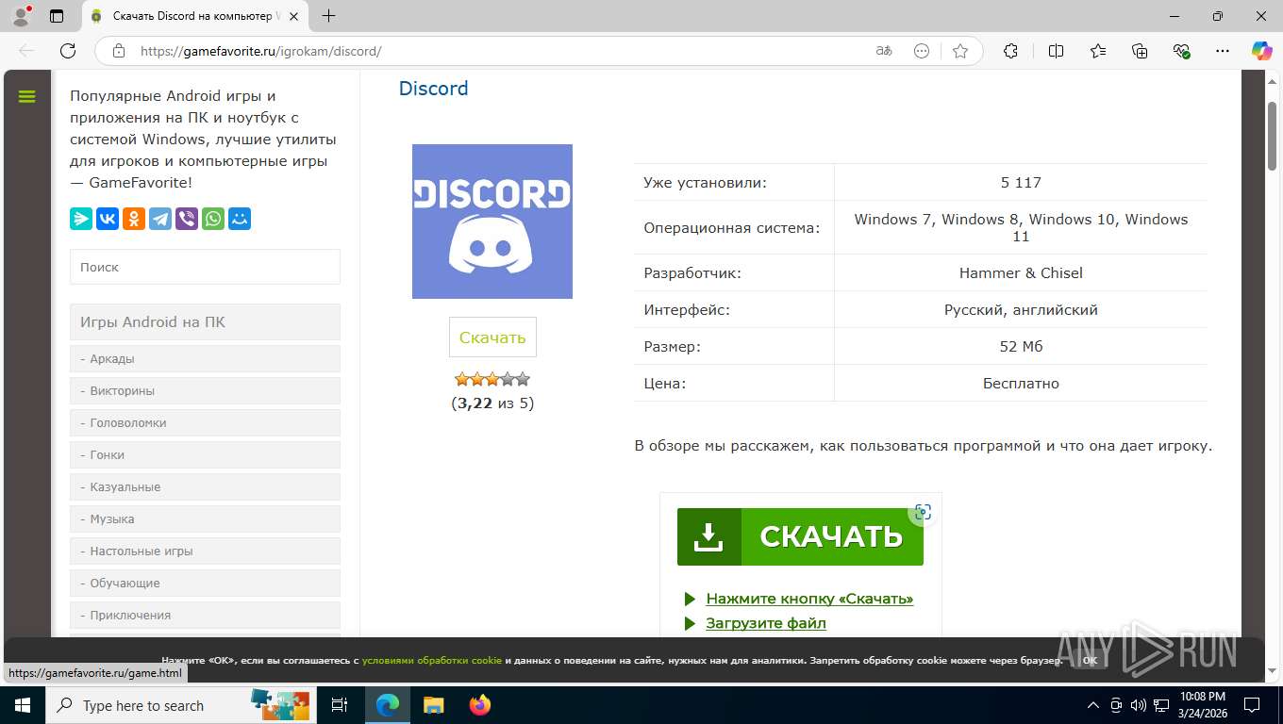Image resolution: width=1283 pixels, height=724 pixels.
Task: Open Task View on the taskbar
Action: [340, 705]
